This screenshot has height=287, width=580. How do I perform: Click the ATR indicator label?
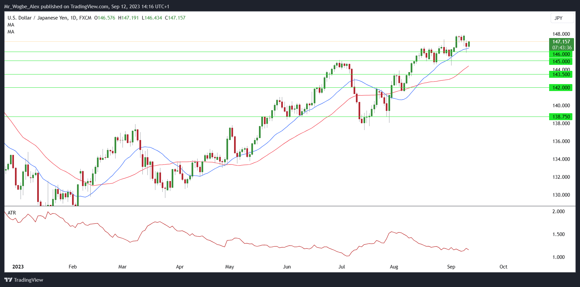click(12, 213)
